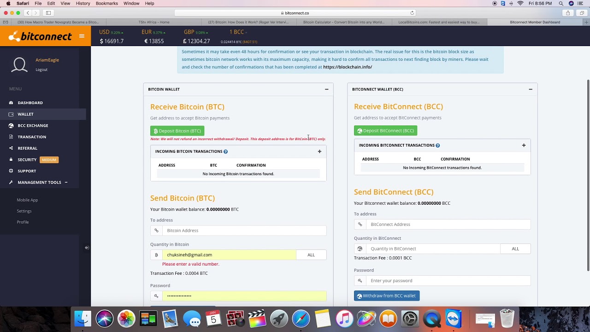Select Wallet in the sidebar

25,114
